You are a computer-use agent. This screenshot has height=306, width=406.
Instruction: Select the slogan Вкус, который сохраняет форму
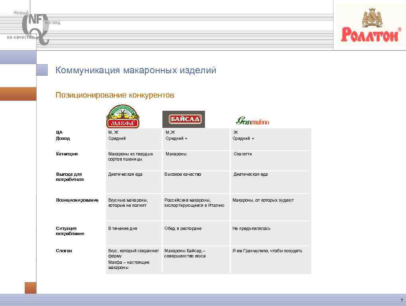pos(133,253)
